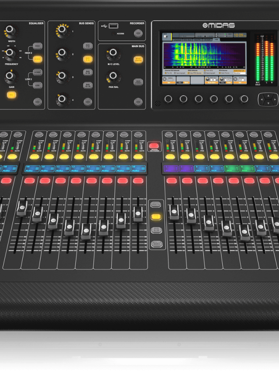
Task: Click the SEL button on MixBus 12 strip
Action: (81, 134)
